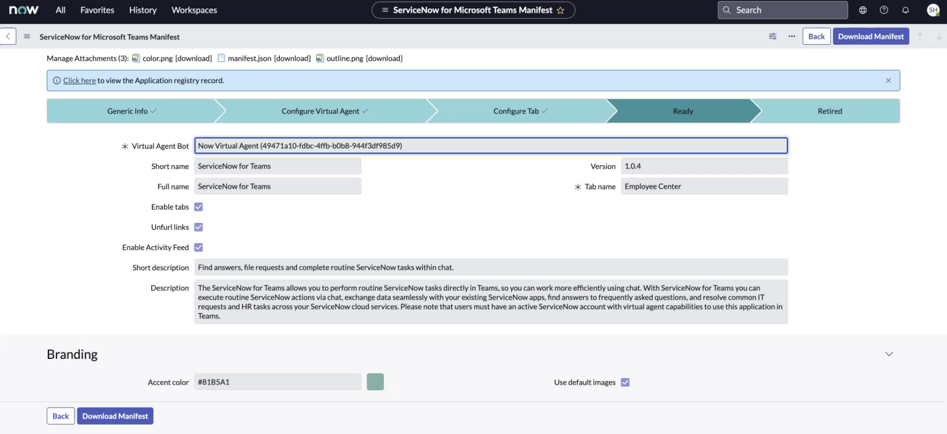Click the Version field
This screenshot has height=434, width=947.
705,166
